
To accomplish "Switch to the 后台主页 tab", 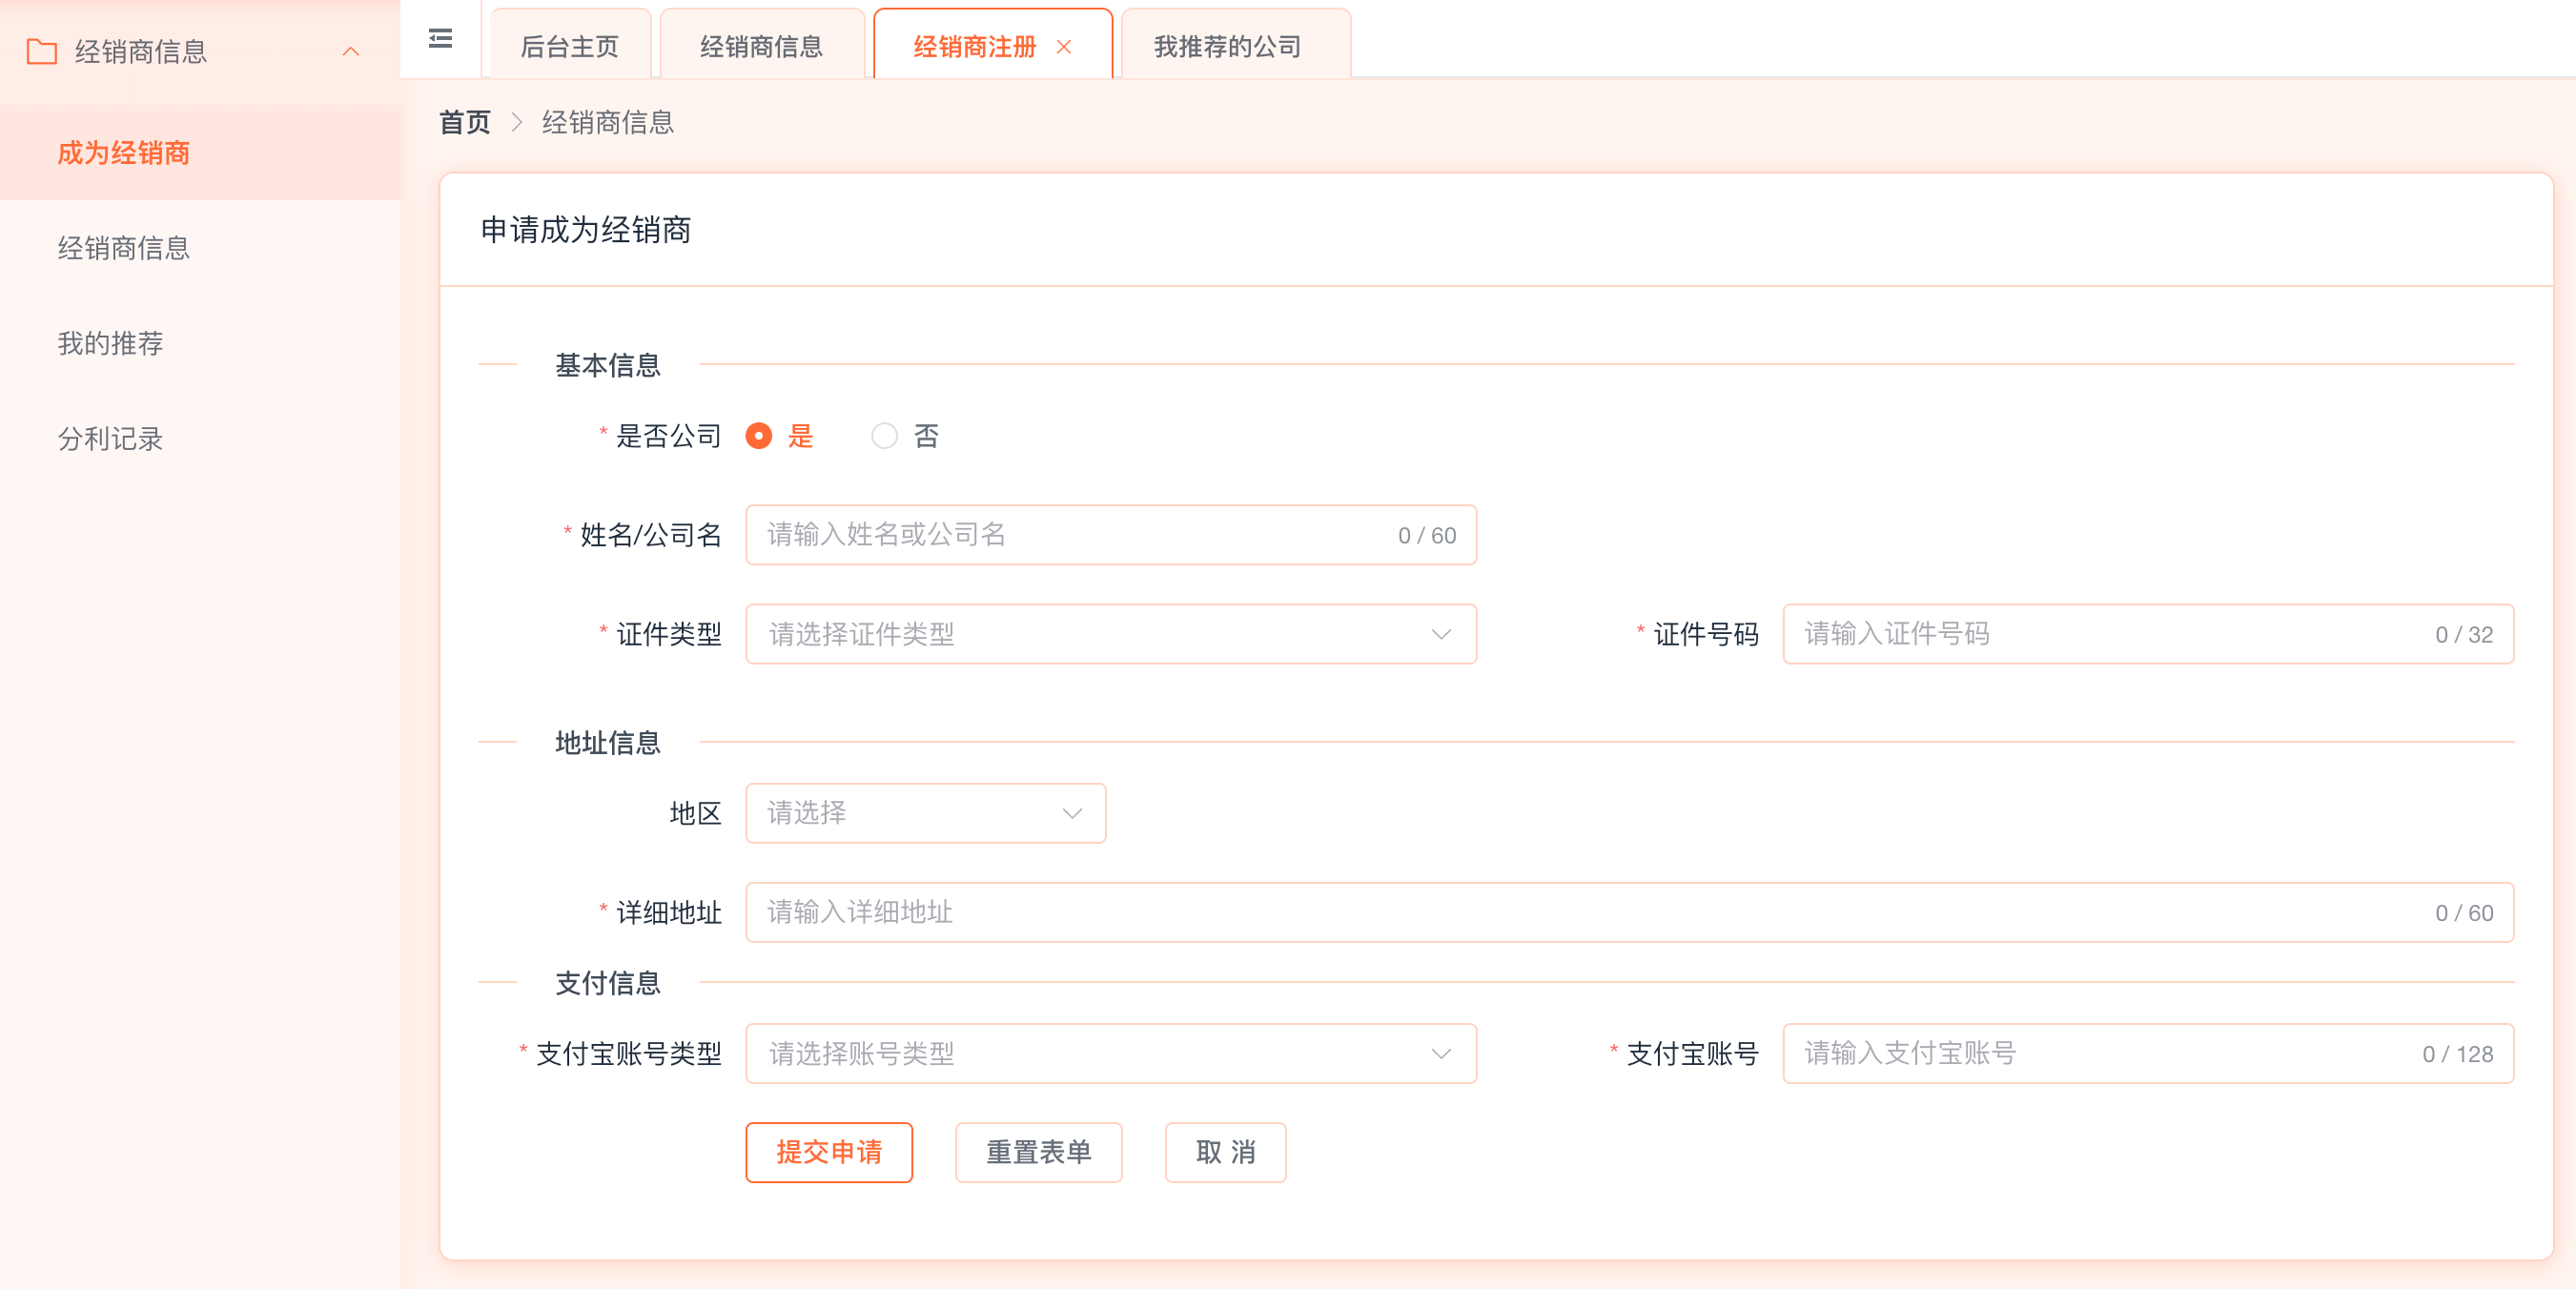I will click(570, 47).
